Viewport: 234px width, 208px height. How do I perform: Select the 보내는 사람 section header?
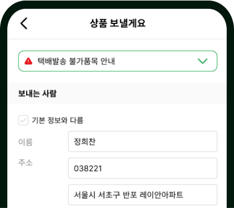click(x=37, y=93)
